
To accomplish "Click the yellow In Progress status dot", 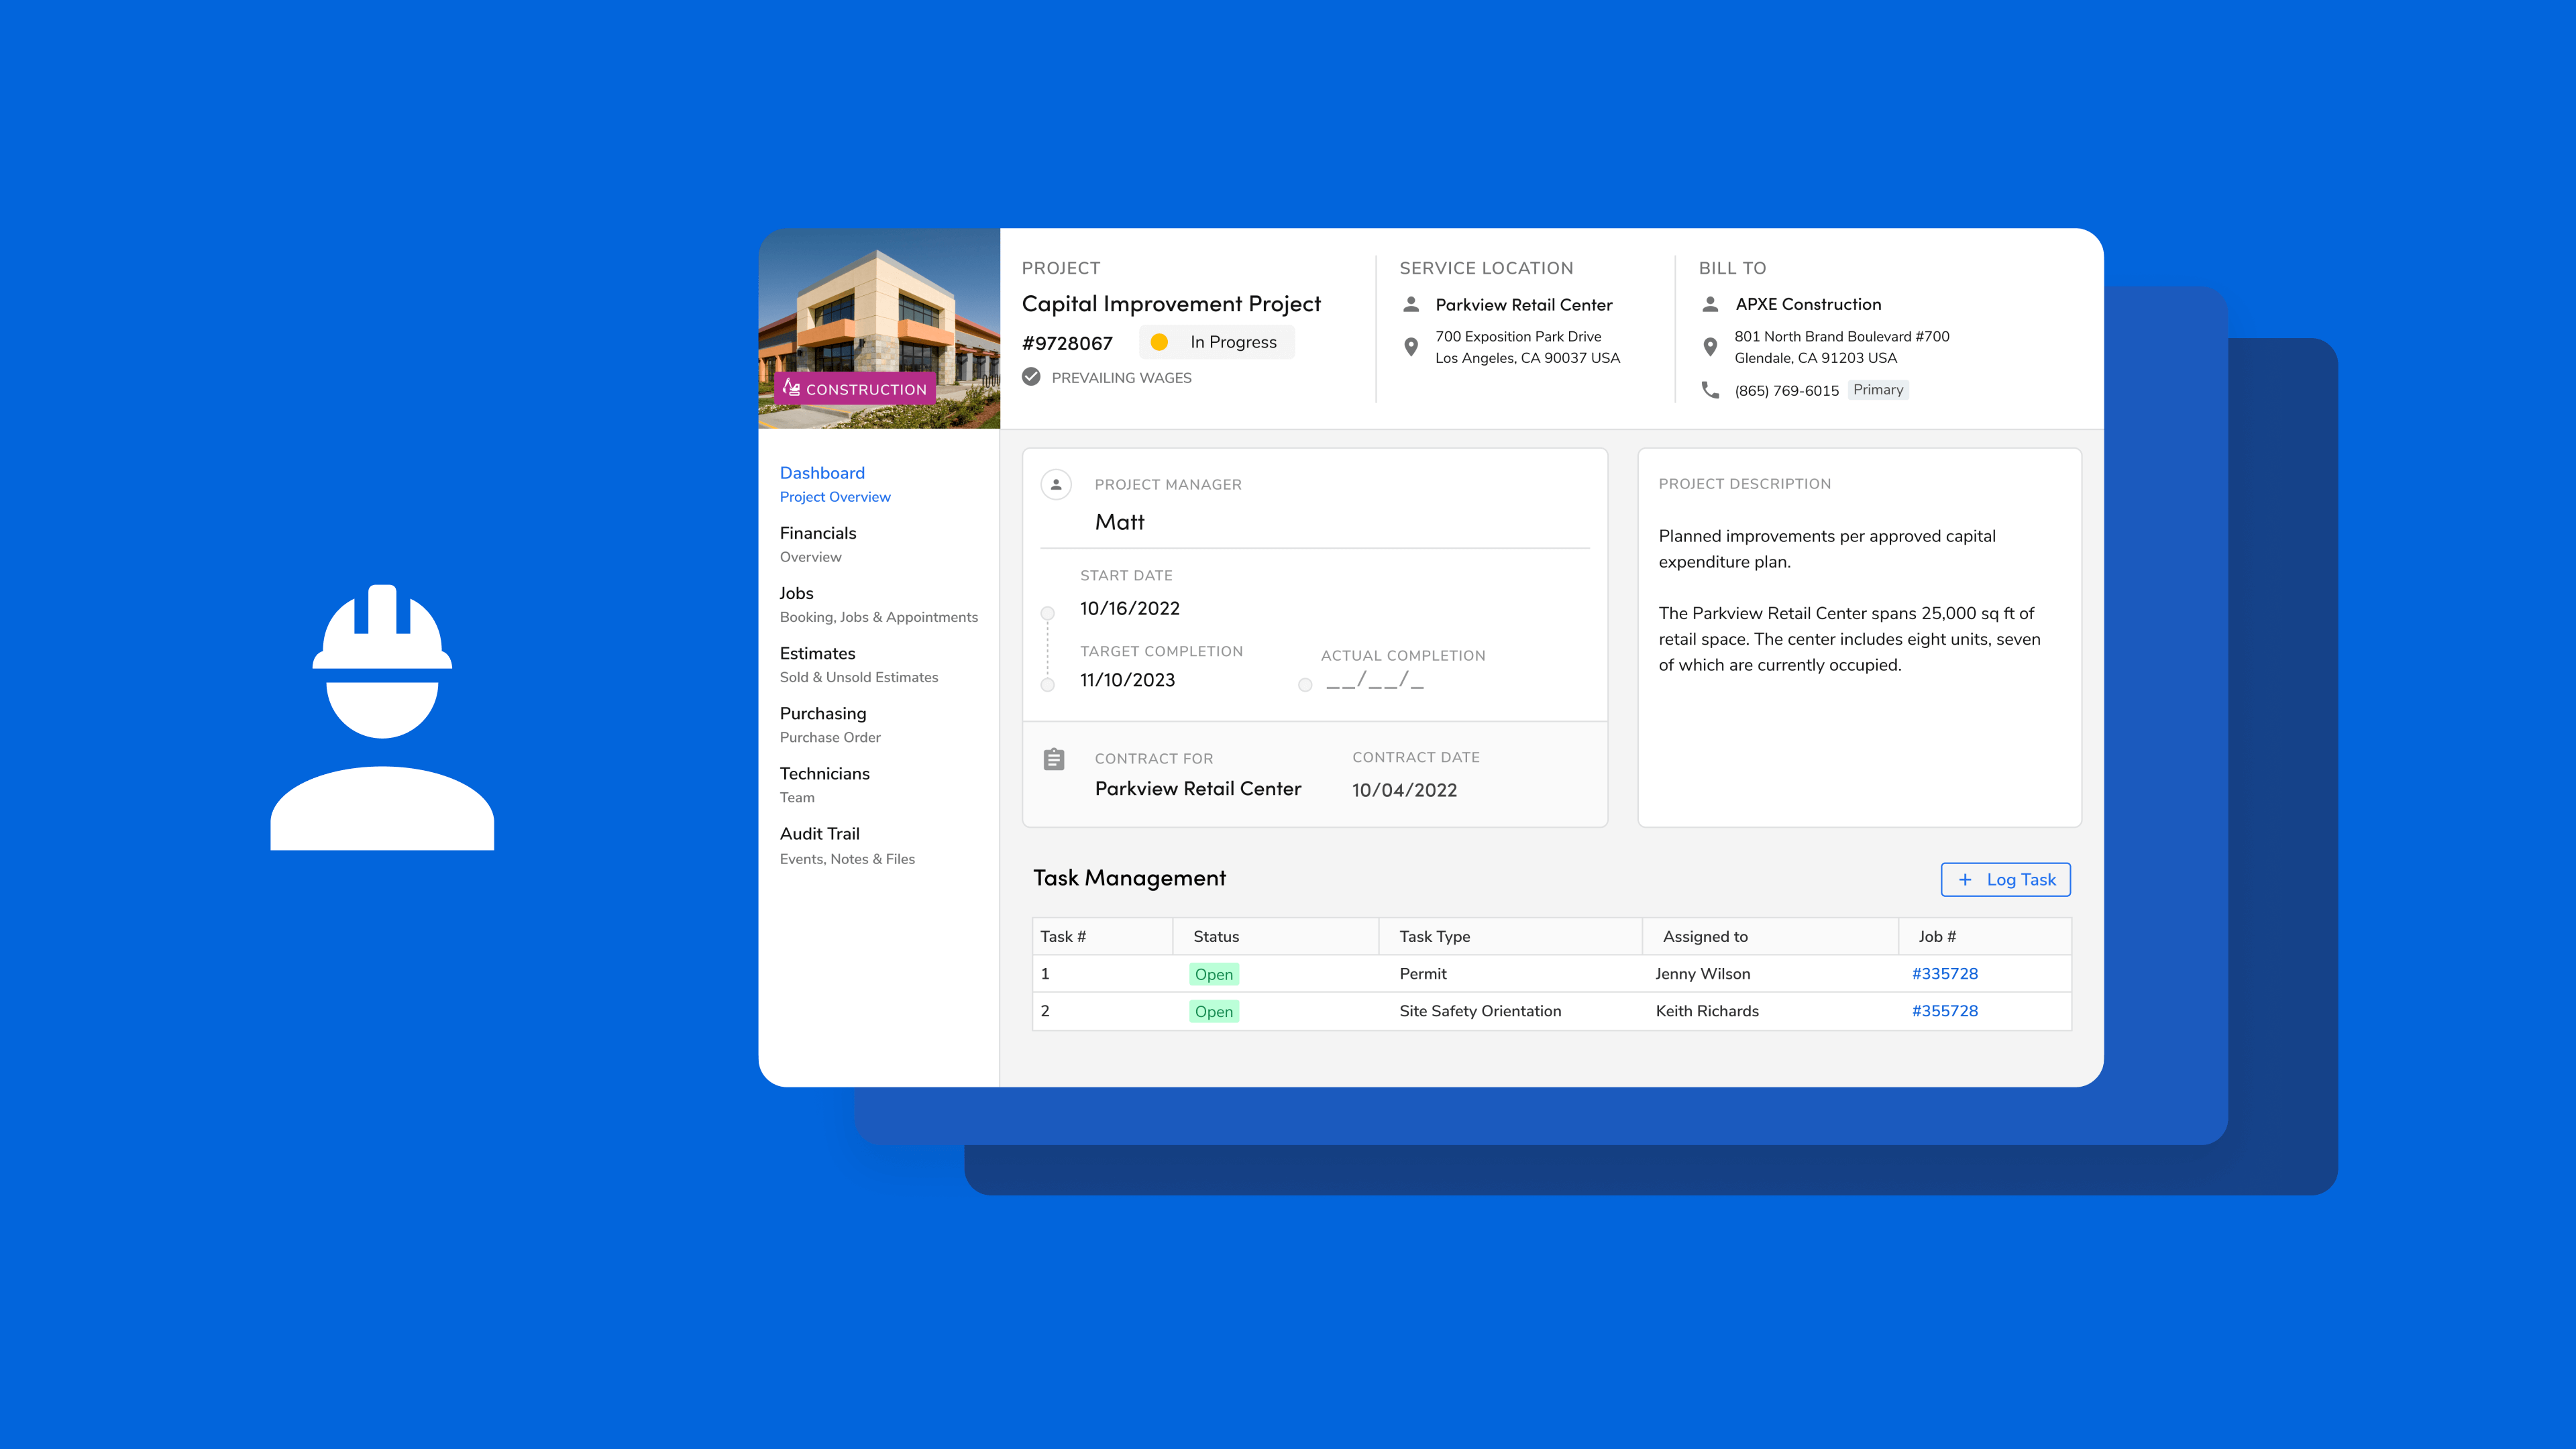I will click(x=1159, y=342).
